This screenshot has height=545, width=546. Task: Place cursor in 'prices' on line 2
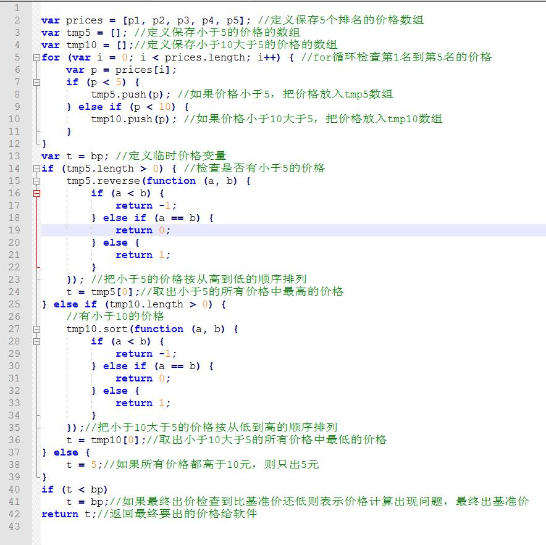[x=84, y=20]
